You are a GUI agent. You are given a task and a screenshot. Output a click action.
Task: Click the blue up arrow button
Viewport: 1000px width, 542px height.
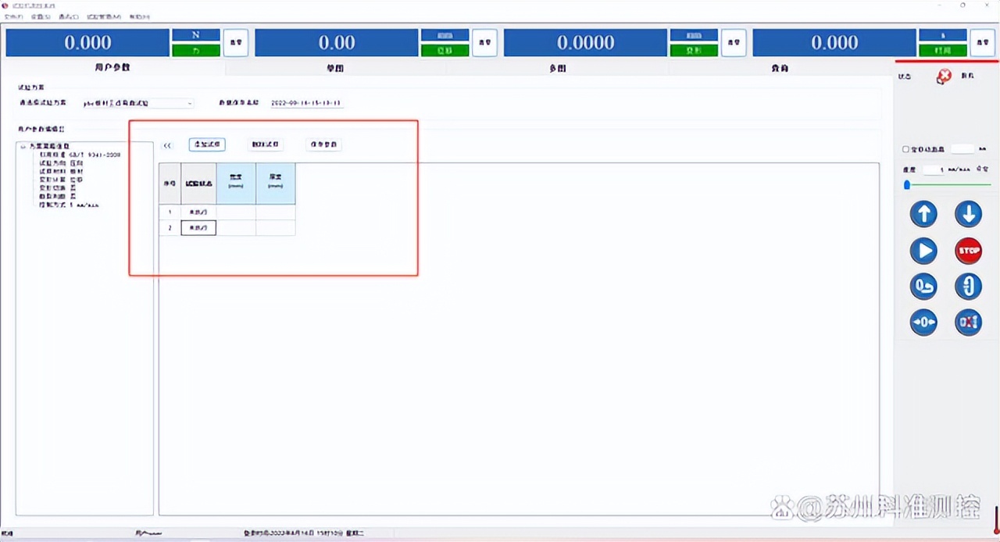(923, 214)
